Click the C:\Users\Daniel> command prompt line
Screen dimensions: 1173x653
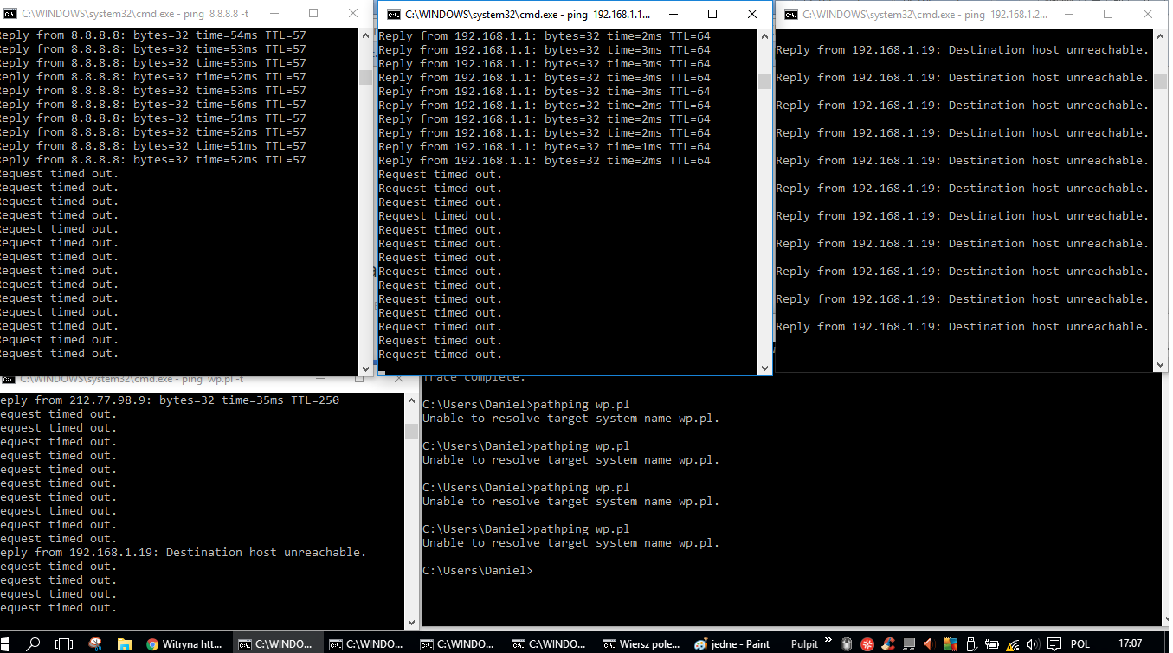[x=477, y=571]
